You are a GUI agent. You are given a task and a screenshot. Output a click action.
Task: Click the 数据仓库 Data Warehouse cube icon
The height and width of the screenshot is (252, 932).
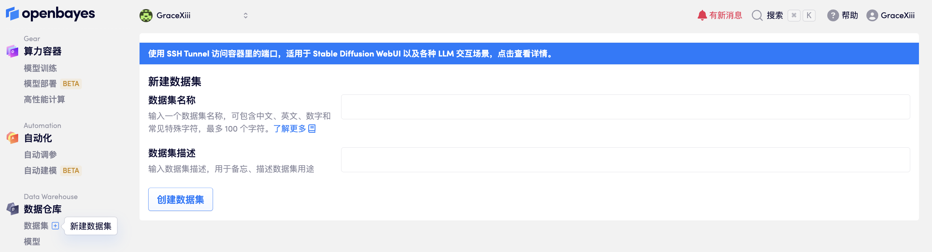point(12,209)
